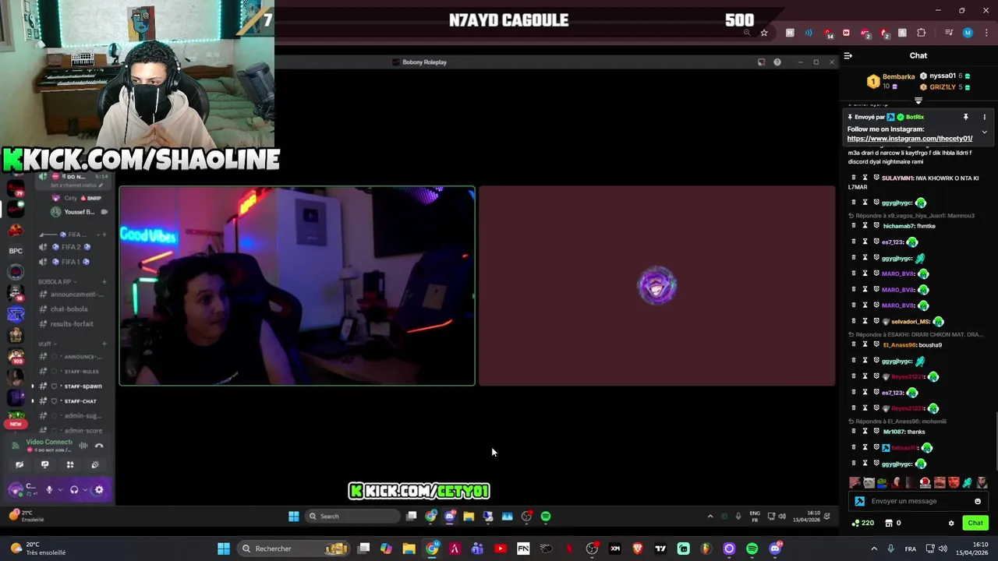Open Discord user settings gear
The height and width of the screenshot is (561, 998).
pos(98,490)
